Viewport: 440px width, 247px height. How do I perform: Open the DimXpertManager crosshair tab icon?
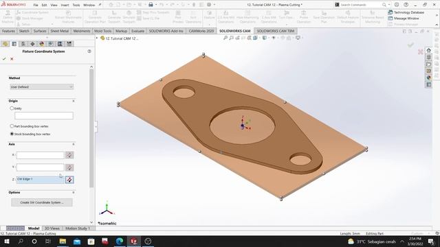coord(32,44)
